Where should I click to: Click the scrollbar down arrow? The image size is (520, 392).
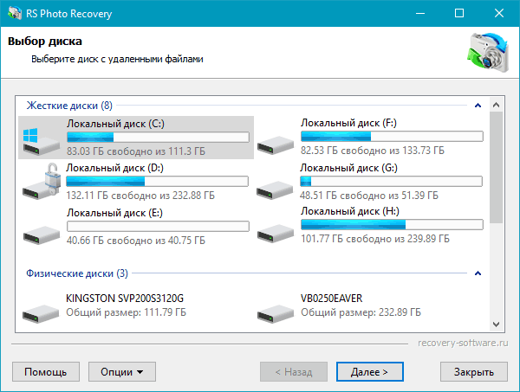(496, 325)
